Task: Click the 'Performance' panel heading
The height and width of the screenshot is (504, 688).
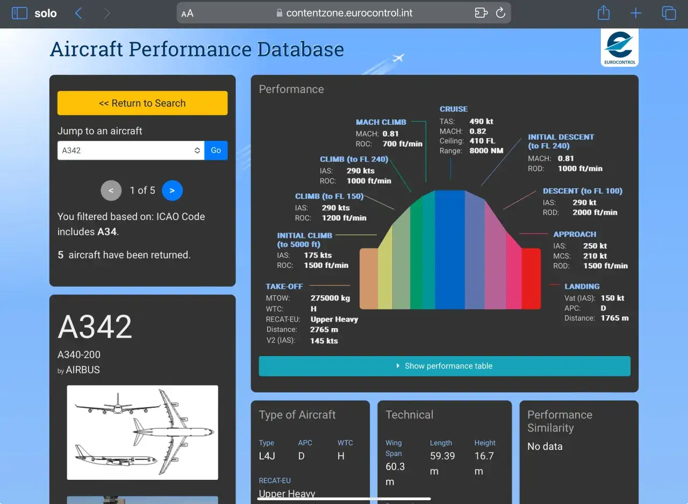Action: tap(291, 89)
